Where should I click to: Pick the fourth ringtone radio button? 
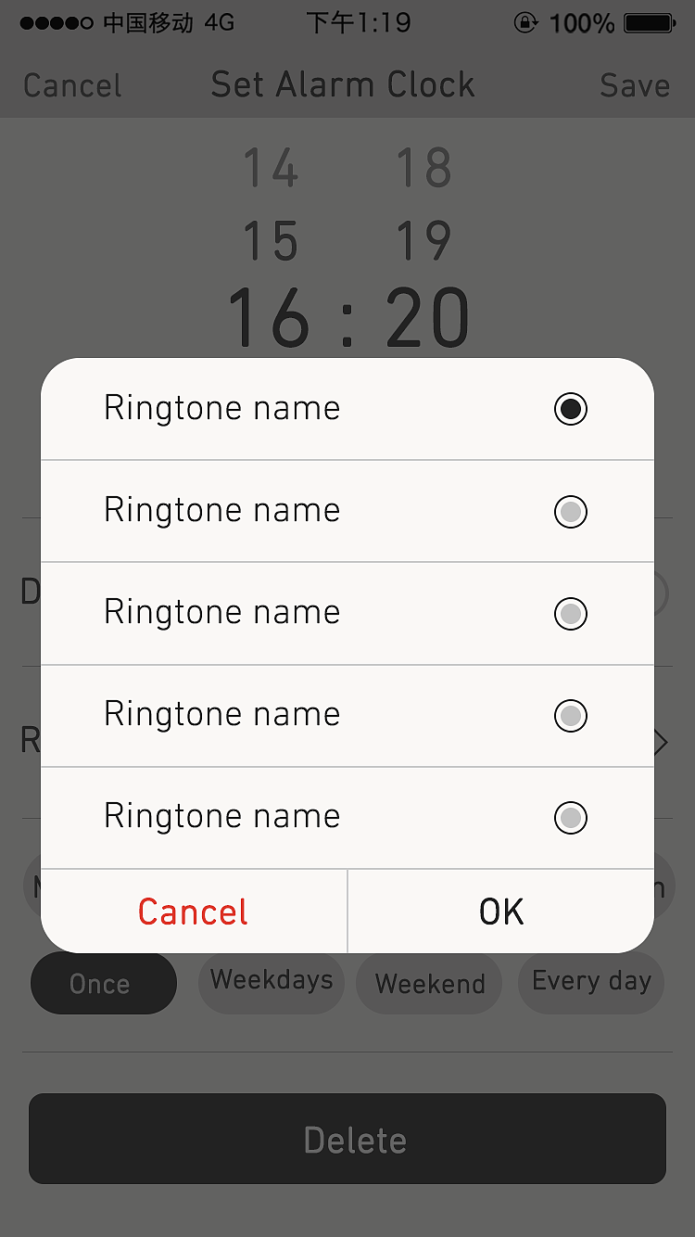point(570,715)
